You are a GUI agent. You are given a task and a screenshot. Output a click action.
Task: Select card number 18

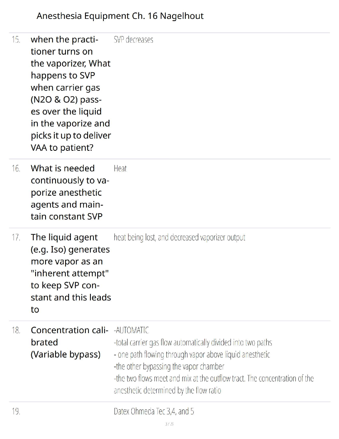[x=16, y=330]
